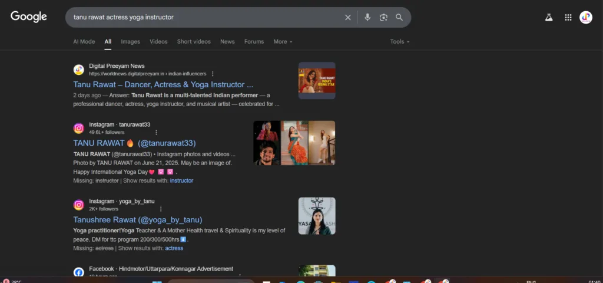Open Google Lens image search

(383, 17)
